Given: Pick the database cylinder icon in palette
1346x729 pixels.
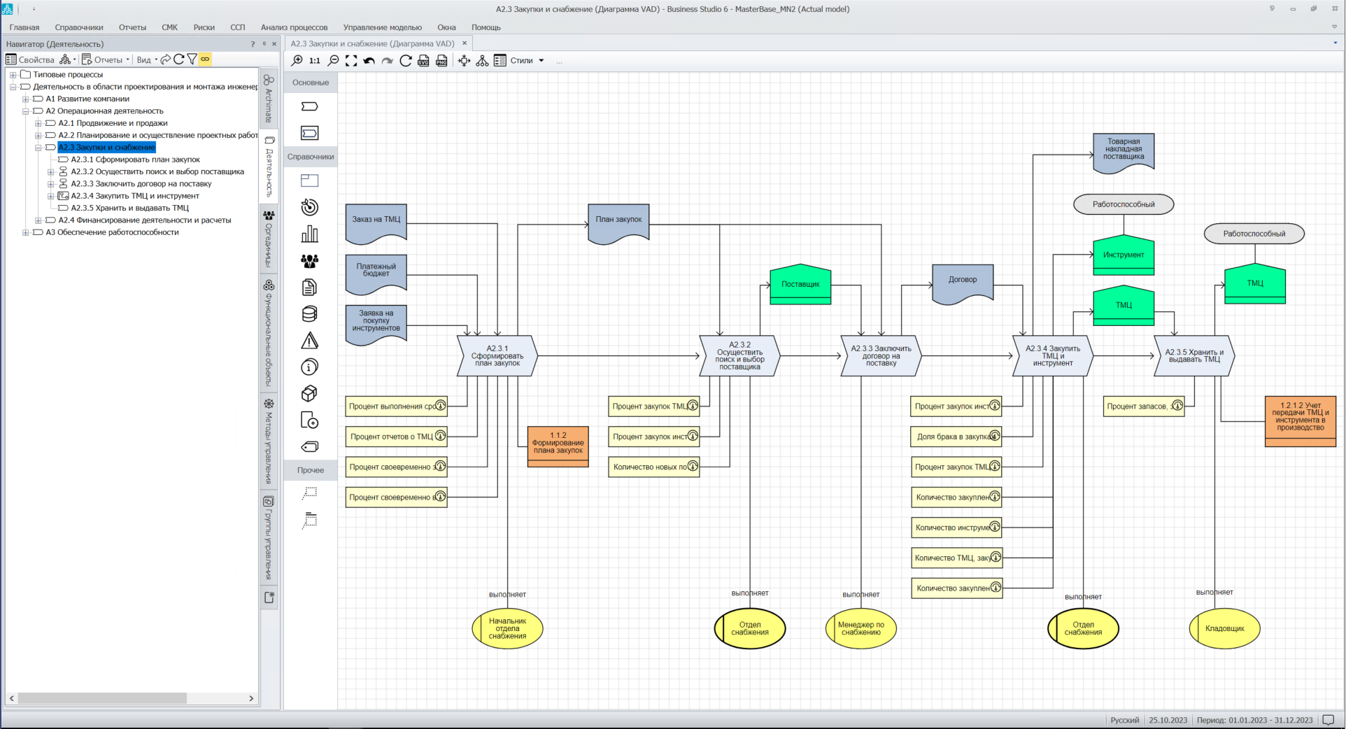Looking at the screenshot, I should (309, 314).
